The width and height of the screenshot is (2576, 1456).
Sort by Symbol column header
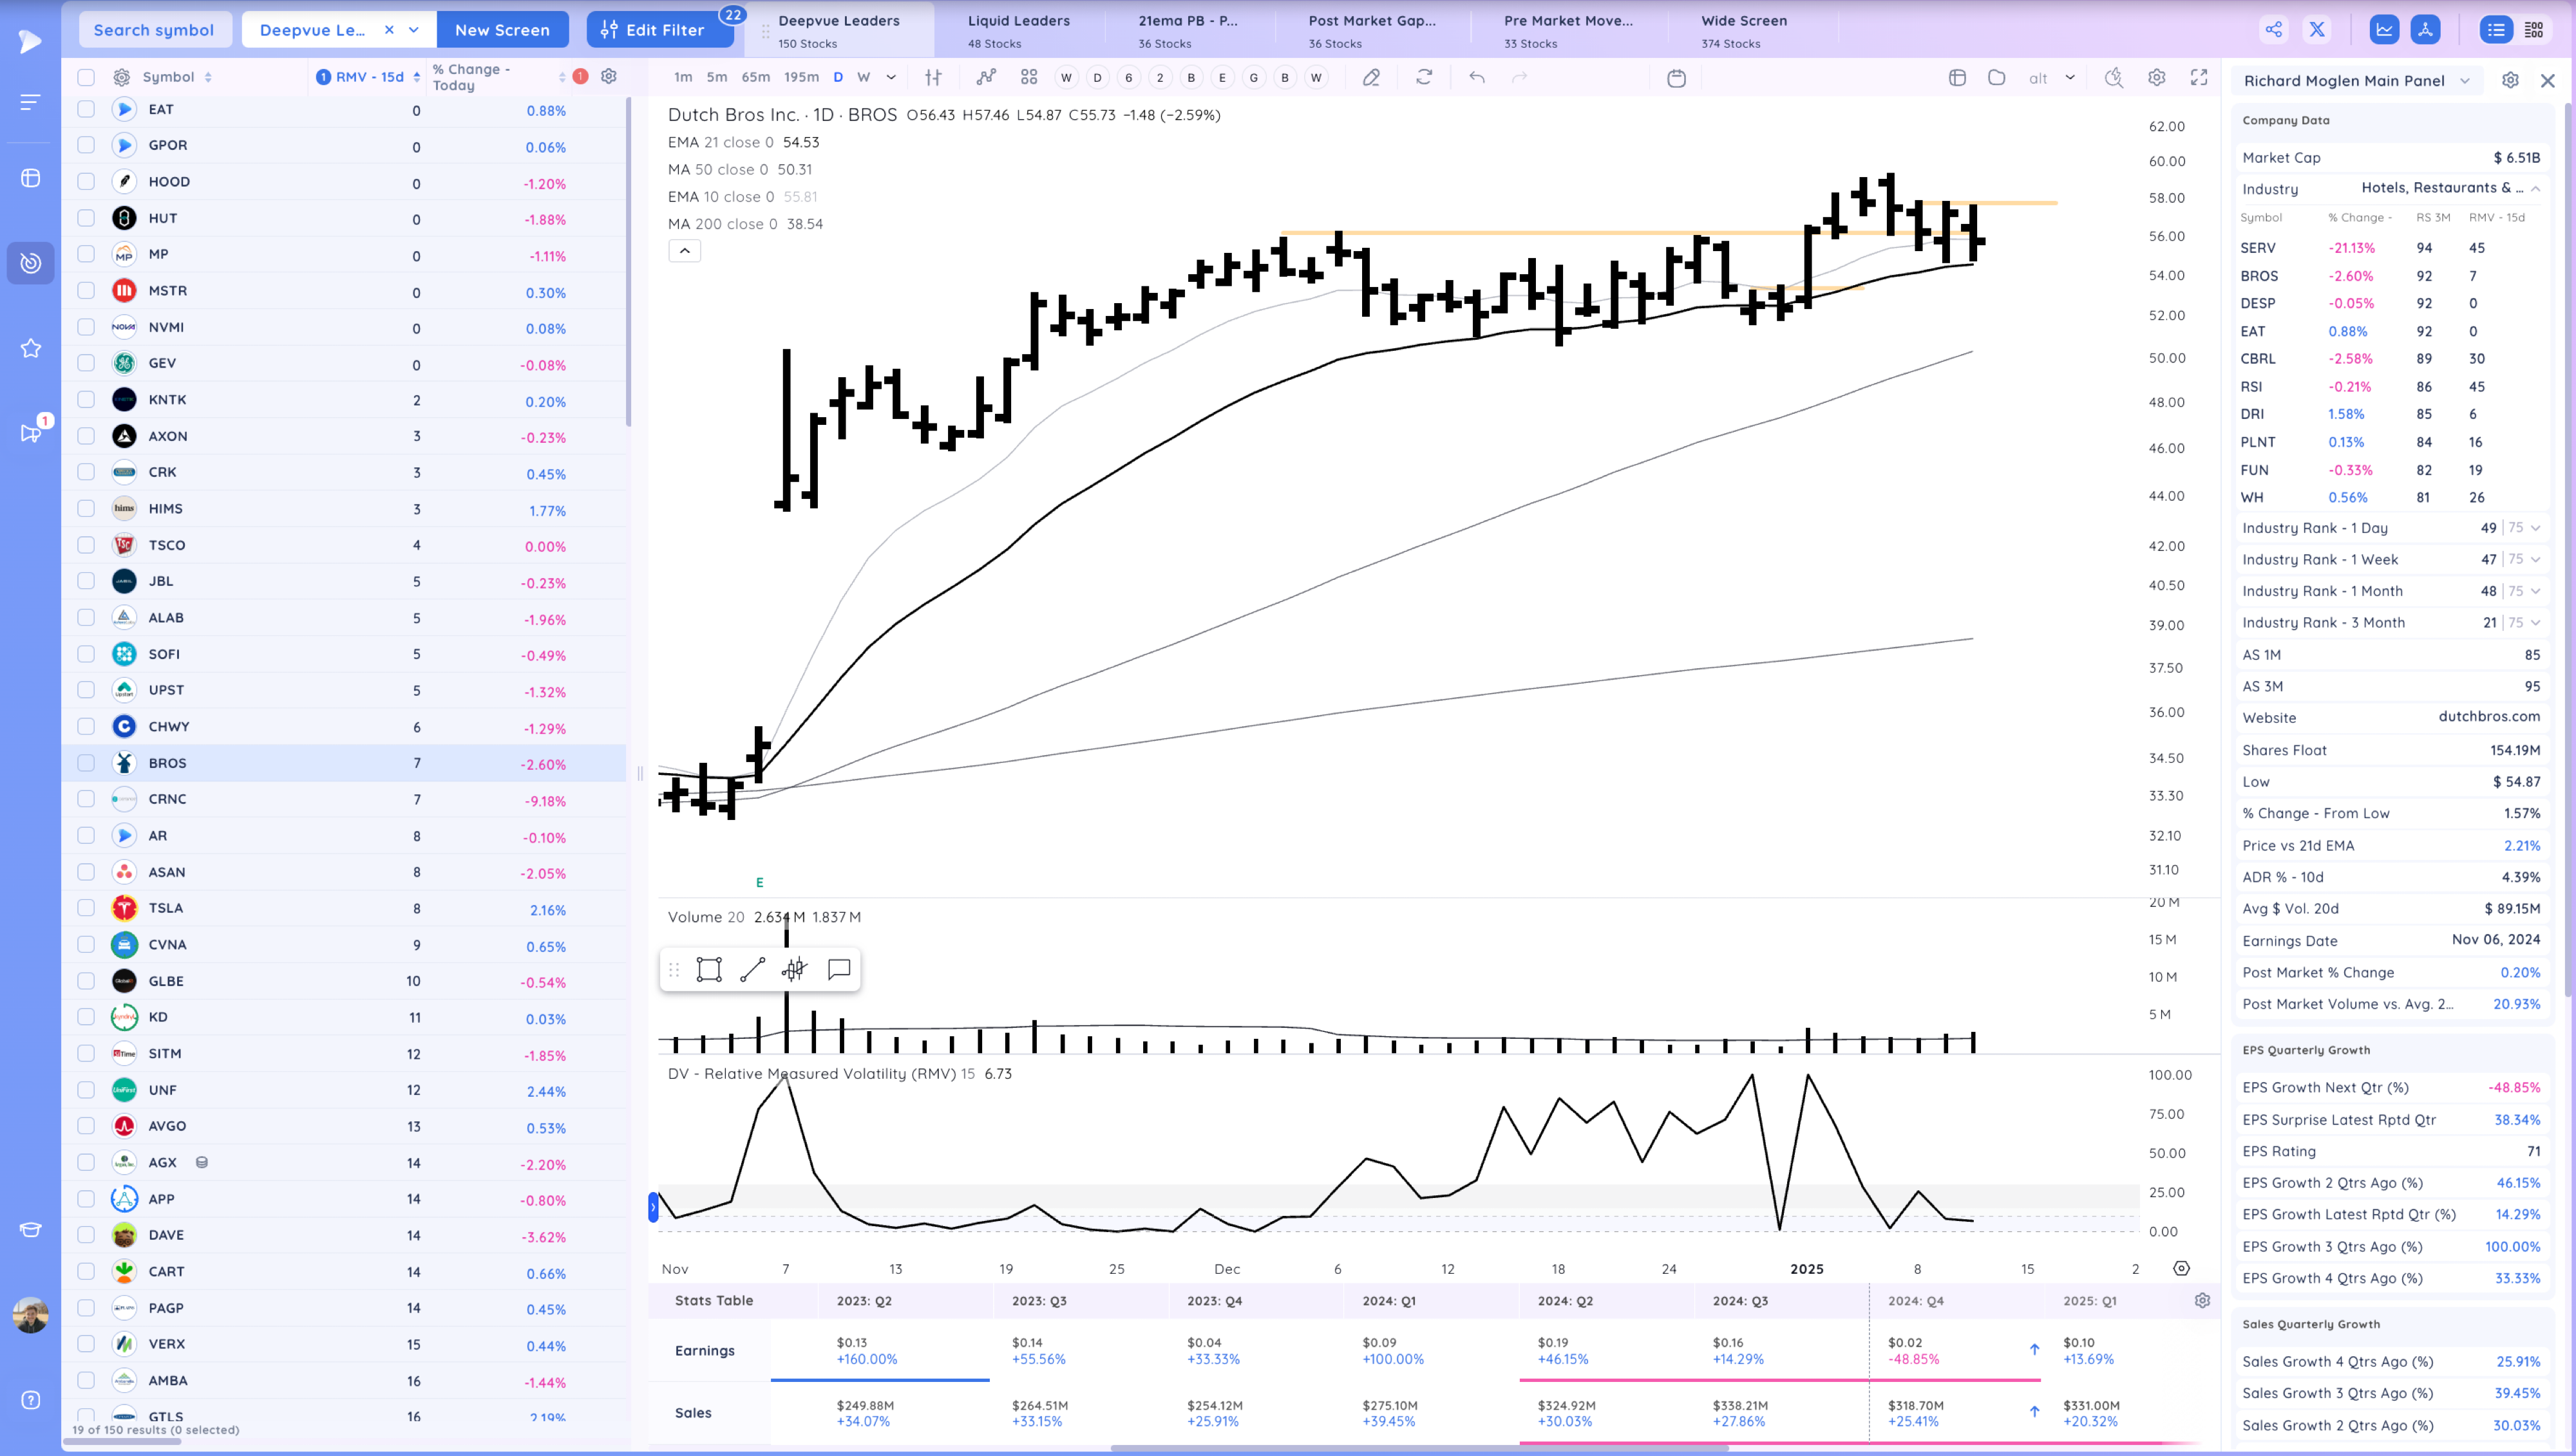(x=177, y=77)
